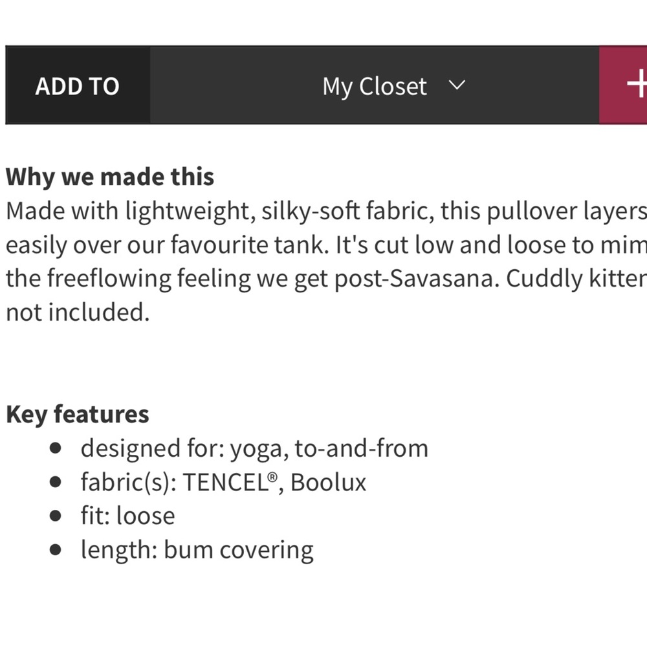The width and height of the screenshot is (647, 647).
Task: Click the bum covering length value
Action: pos(239,549)
